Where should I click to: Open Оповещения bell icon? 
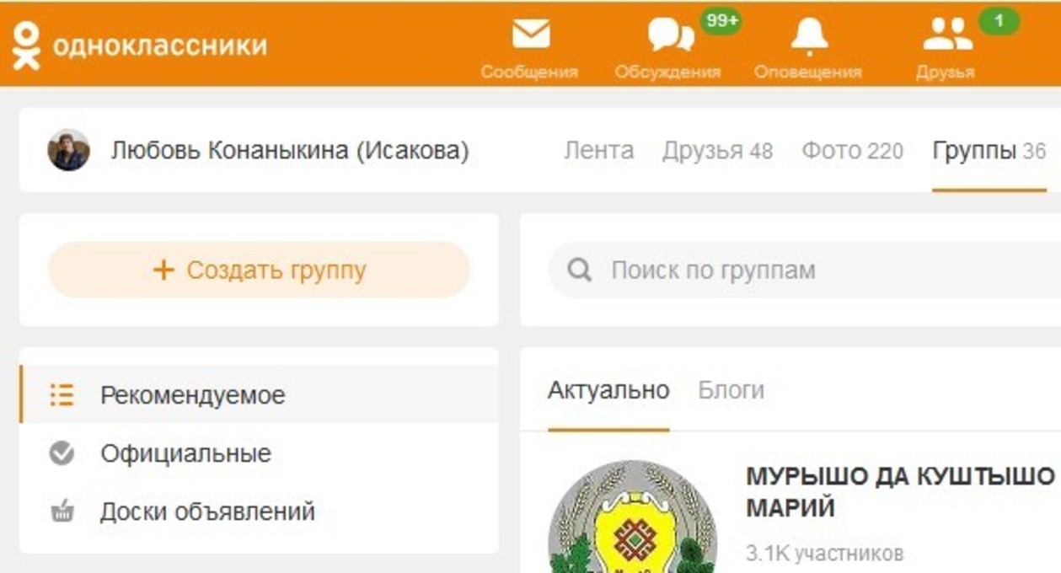coord(809,36)
